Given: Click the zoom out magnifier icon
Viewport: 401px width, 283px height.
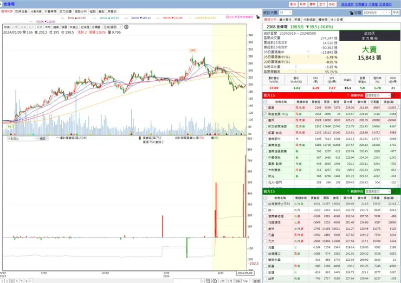Looking at the screenshot, I should pyautogui.click(x=208, y=281).
